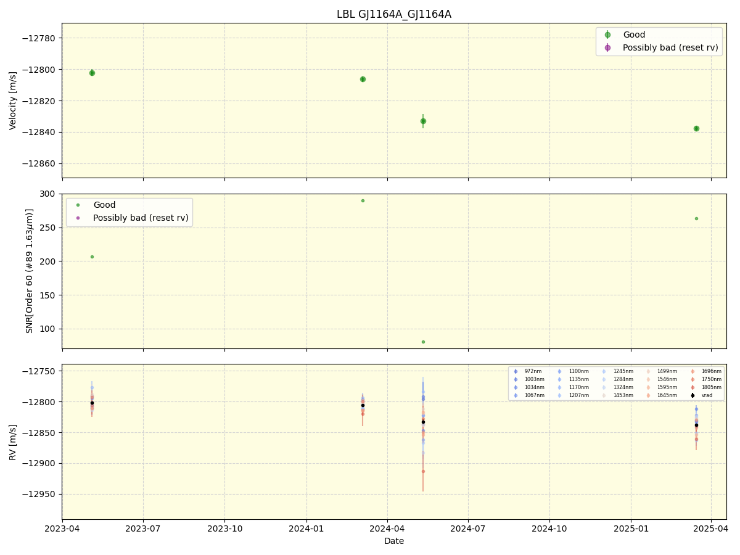Click the lowest SNR point near 80

click(x=423, y=342)
